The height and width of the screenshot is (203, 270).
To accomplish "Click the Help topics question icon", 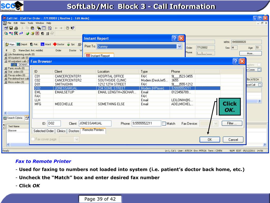I will [x=67, y=28].
